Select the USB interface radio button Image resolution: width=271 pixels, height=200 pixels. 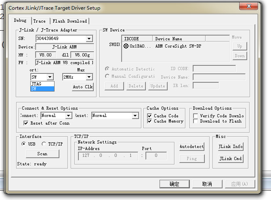pyautogui.click(x=24, y=144)
